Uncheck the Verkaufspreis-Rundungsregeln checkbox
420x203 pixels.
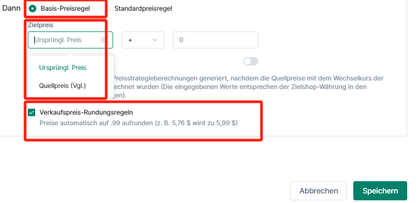31,112
